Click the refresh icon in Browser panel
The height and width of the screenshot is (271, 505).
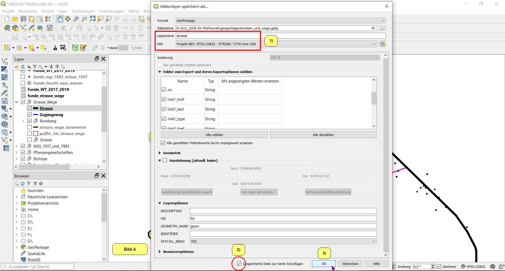tap(23, 184)
